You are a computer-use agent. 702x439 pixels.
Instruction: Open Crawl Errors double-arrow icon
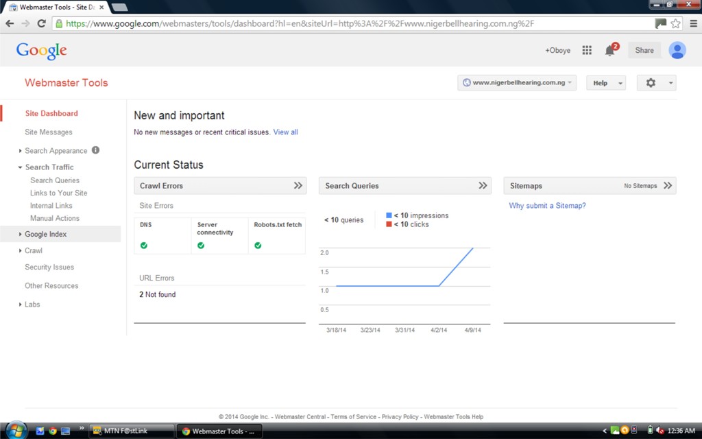click(x=298, y=185)
